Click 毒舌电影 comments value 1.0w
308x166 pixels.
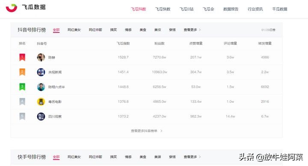click(x=231, y=101)
